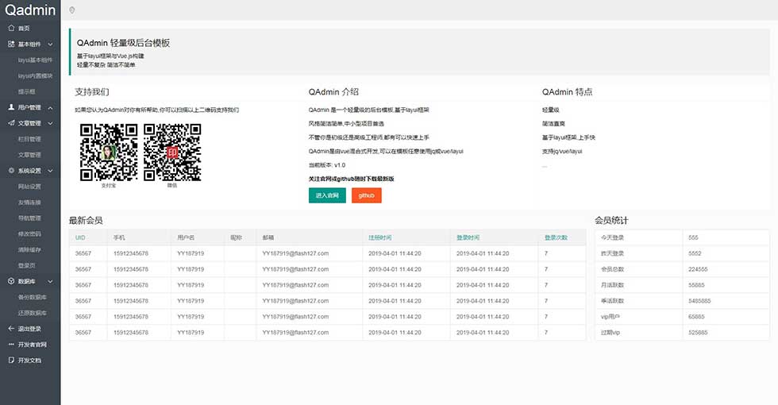Click the QAdmin 特点 heading
Image resolution: width=778 pixels, height=405 pixels.
pyautogui.click(x=567, y=92)
